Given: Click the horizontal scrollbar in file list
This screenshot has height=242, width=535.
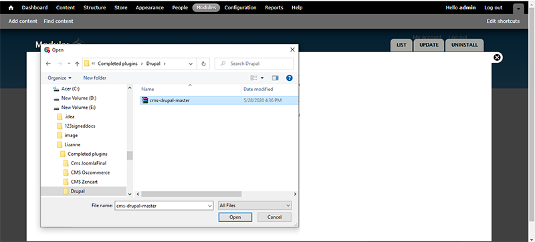Looking at the screenshot, I should coord(191,194).
